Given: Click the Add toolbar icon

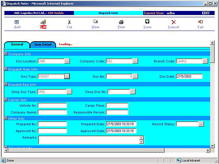Looking at the screenshot, I should coord(17,22).
